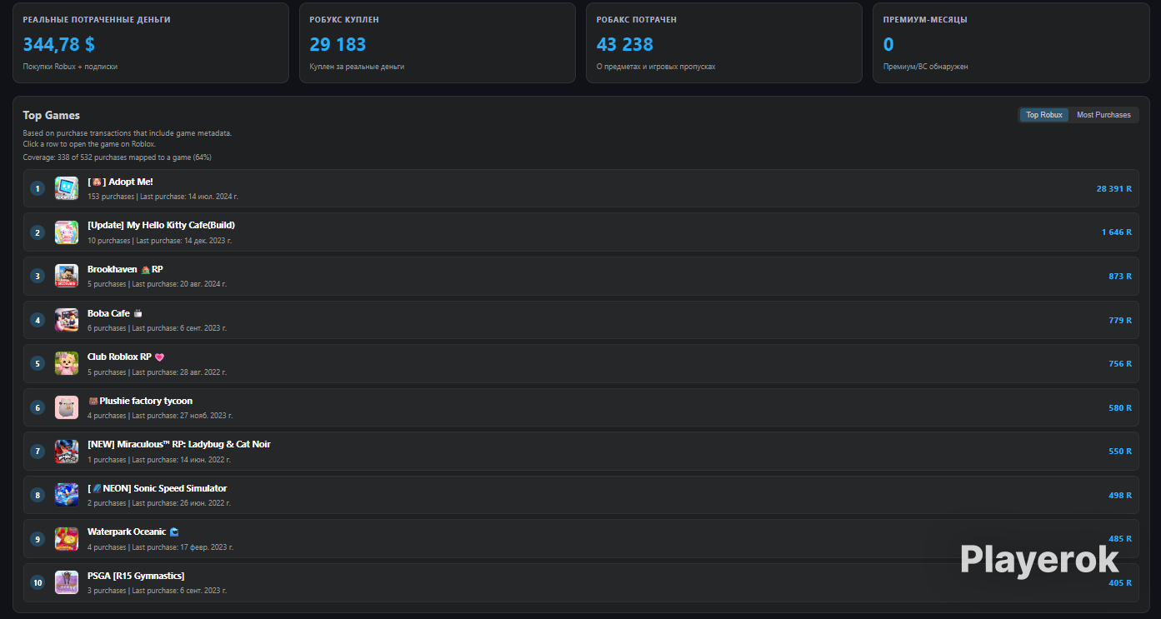Select the Top Robux sorting toggle
This screenshot has width=1161, height=619.
coord(1044,115)
